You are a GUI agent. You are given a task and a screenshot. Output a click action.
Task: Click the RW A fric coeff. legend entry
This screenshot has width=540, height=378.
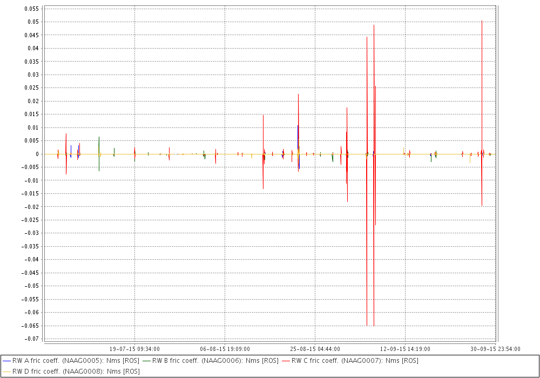pyautogui.click(x=71, y=361)
